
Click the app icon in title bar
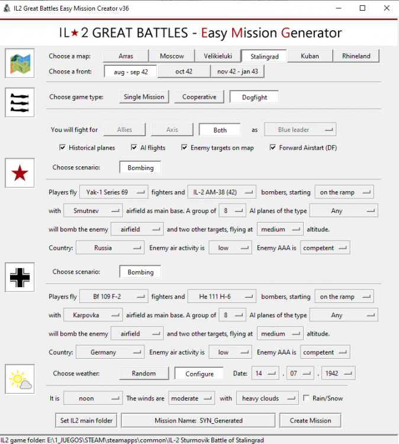coord(7,8)
